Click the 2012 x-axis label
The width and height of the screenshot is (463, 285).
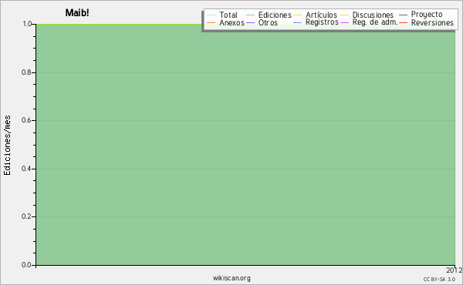pos(455,270)
